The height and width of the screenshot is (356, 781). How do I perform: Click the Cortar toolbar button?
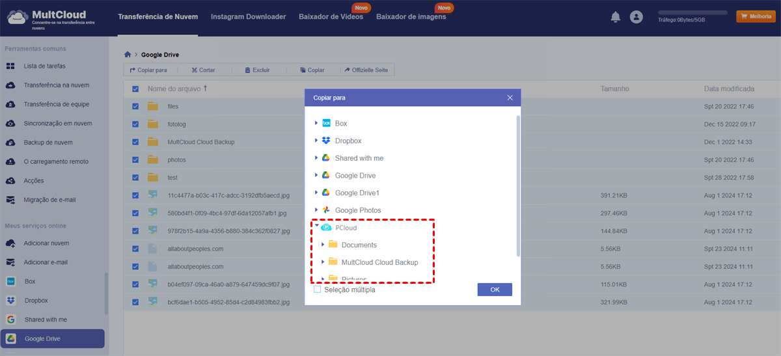pos(203,70)
